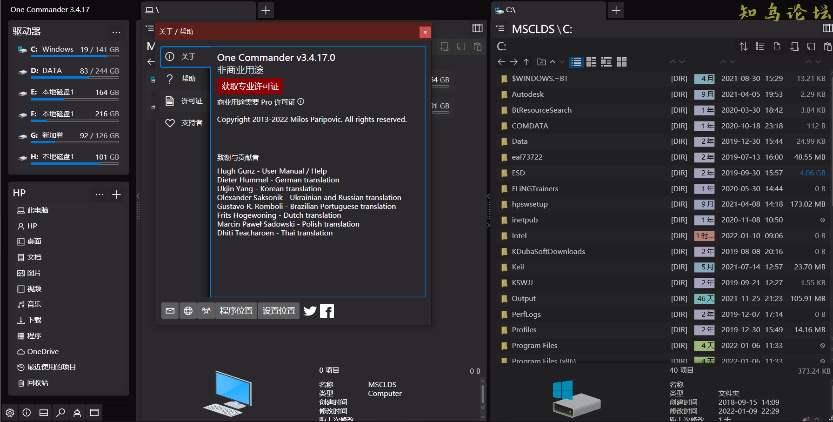This screenshot has width=833, height=422.
Task: Open HP favorites three-dots menu
Action: coord(100,194)
